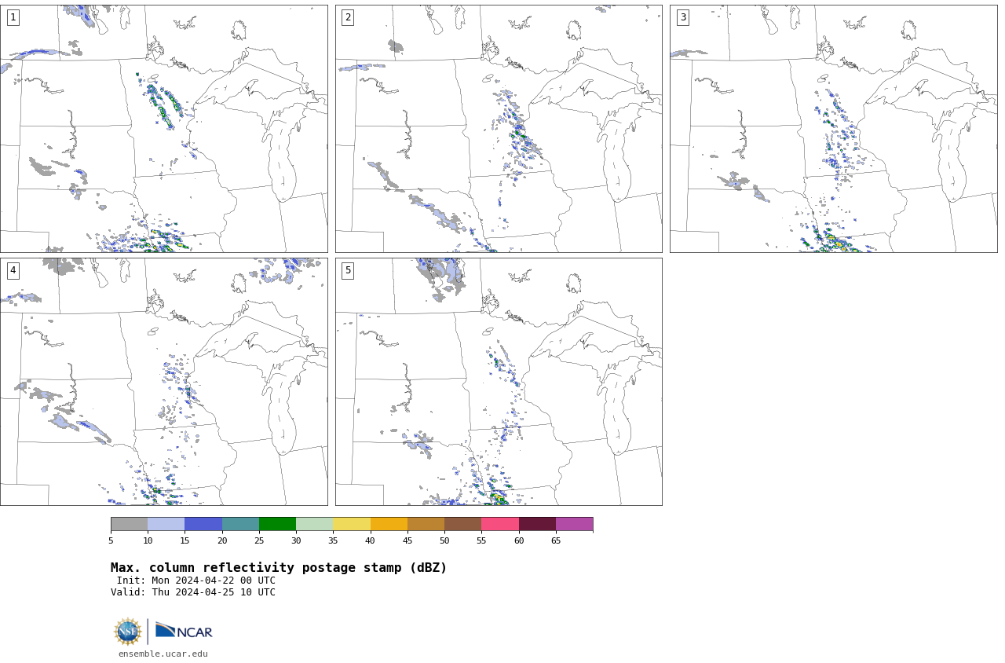Click the colorbar tick label 35
Image resolution: width=1005 pixels, height=663 pixels.
[x=333, y=540]
